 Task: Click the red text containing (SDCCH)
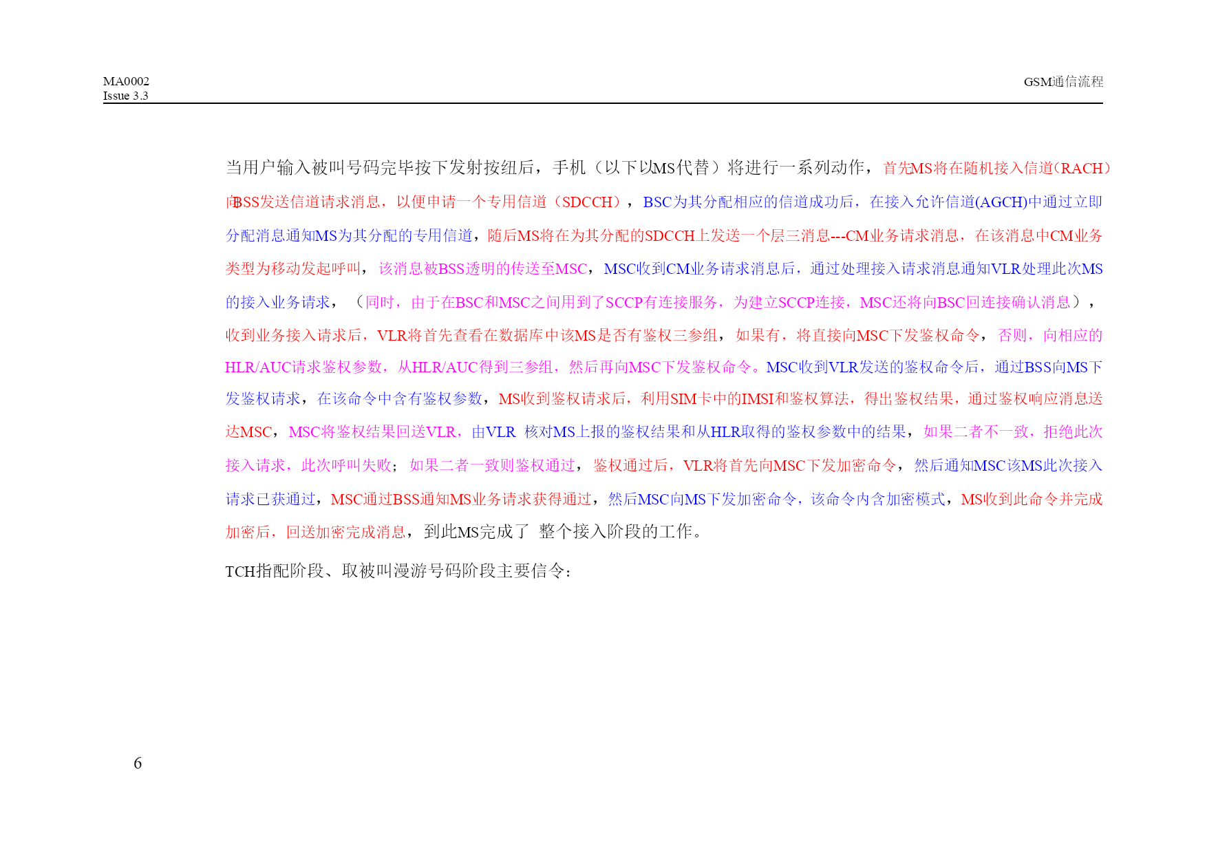[x=424, y=202]
